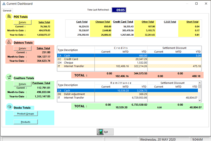Viewport: 211px width, 141px height.
Task: Click the Purchase Total header
Action: tap(41, 83)
